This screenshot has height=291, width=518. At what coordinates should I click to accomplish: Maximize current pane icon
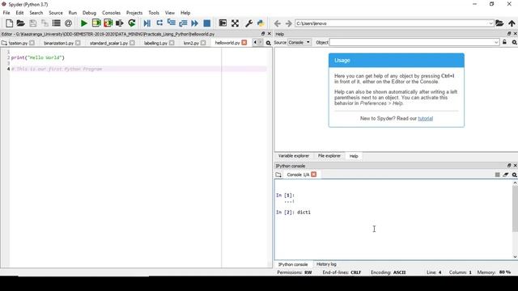pos(223,23)
